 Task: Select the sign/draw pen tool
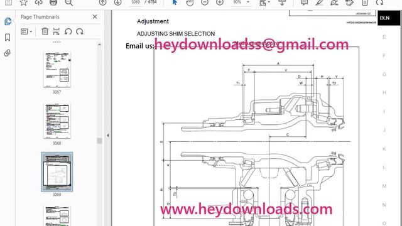tap(335, 3)
